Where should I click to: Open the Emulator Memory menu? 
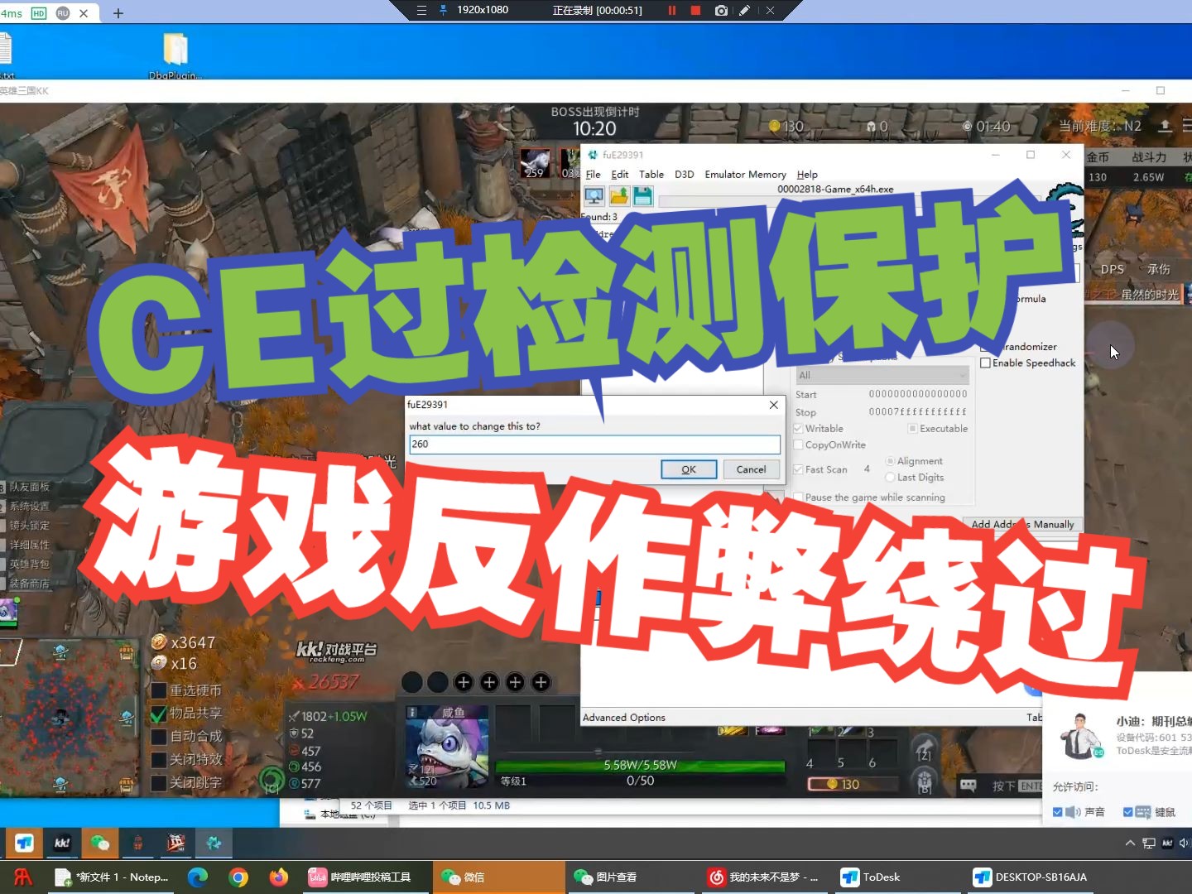click(745, 175)
